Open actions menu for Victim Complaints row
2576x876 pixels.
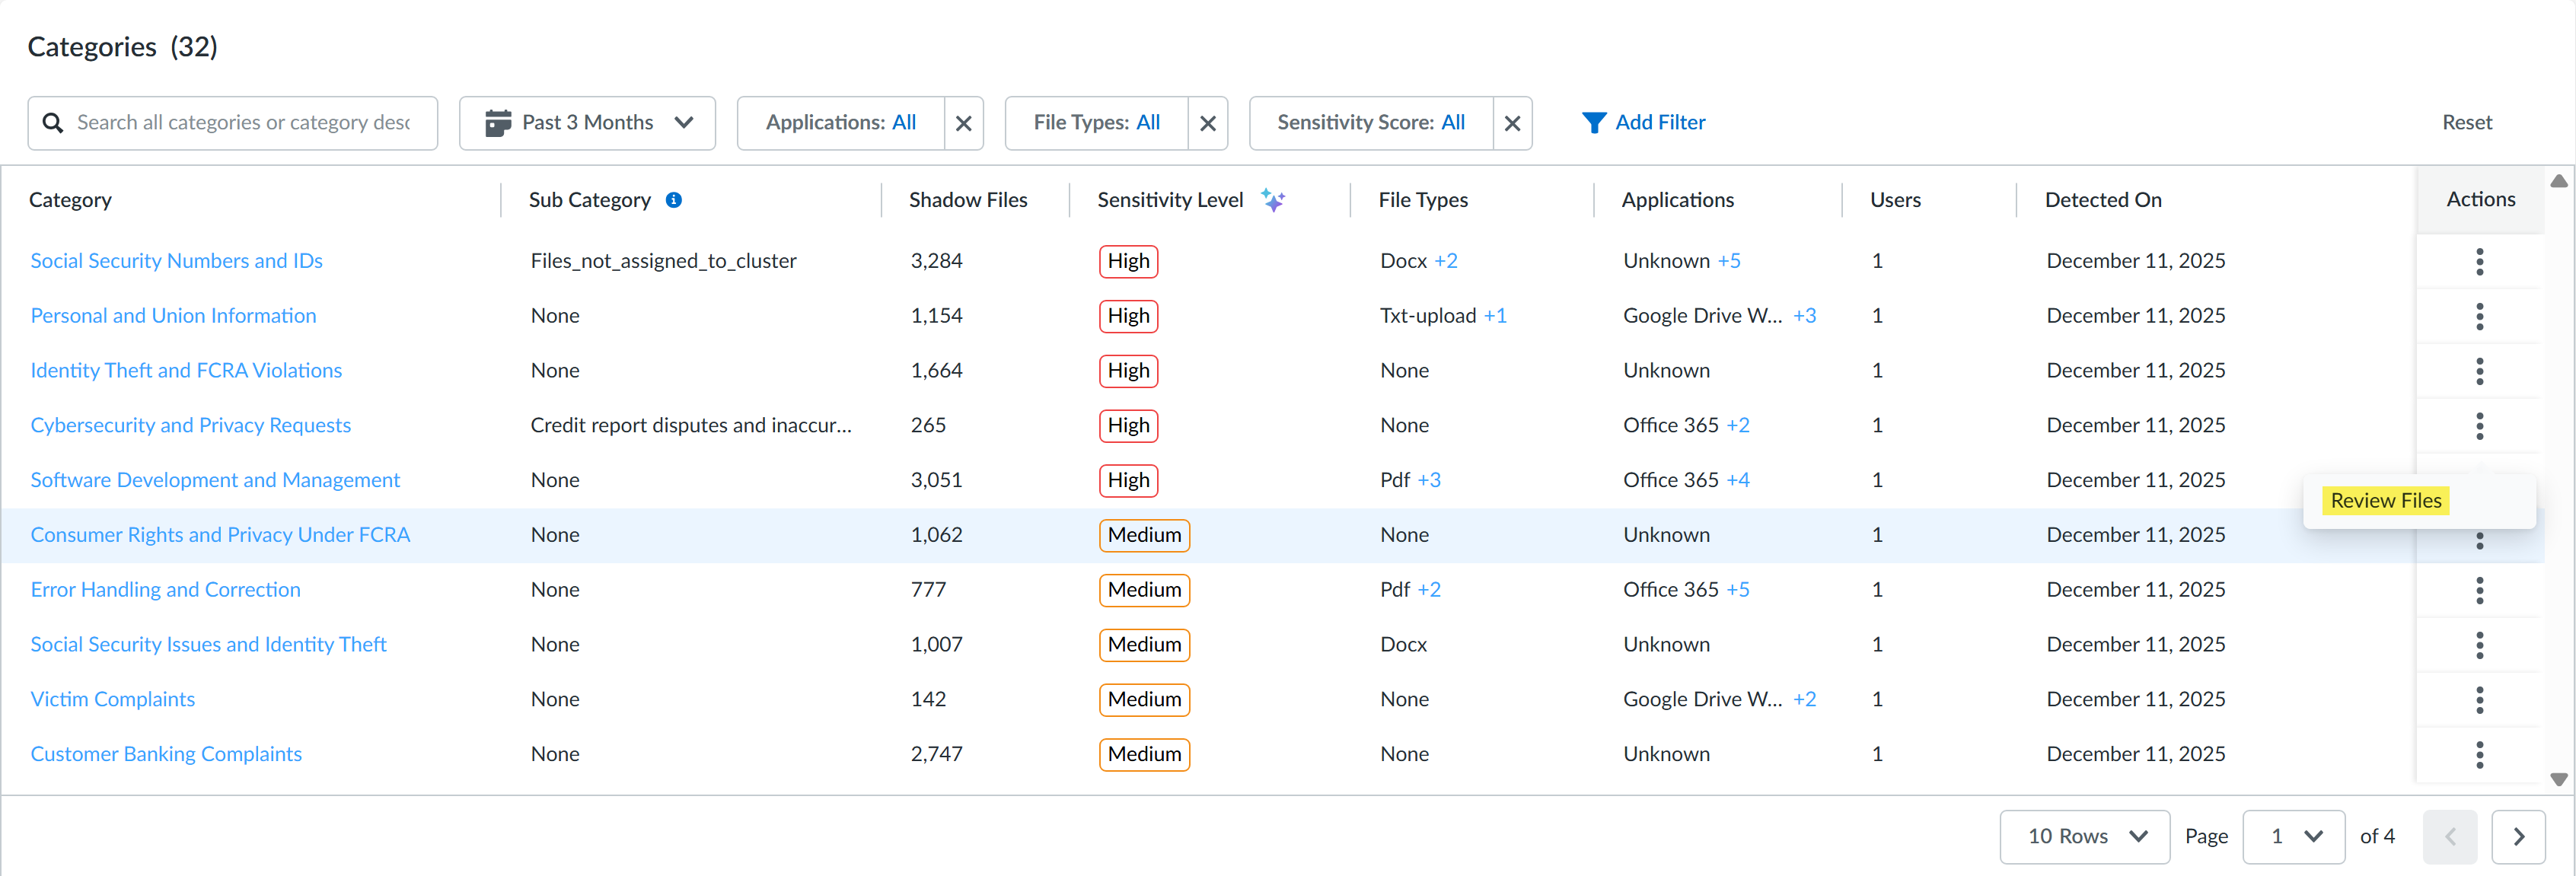[2479, 699]
